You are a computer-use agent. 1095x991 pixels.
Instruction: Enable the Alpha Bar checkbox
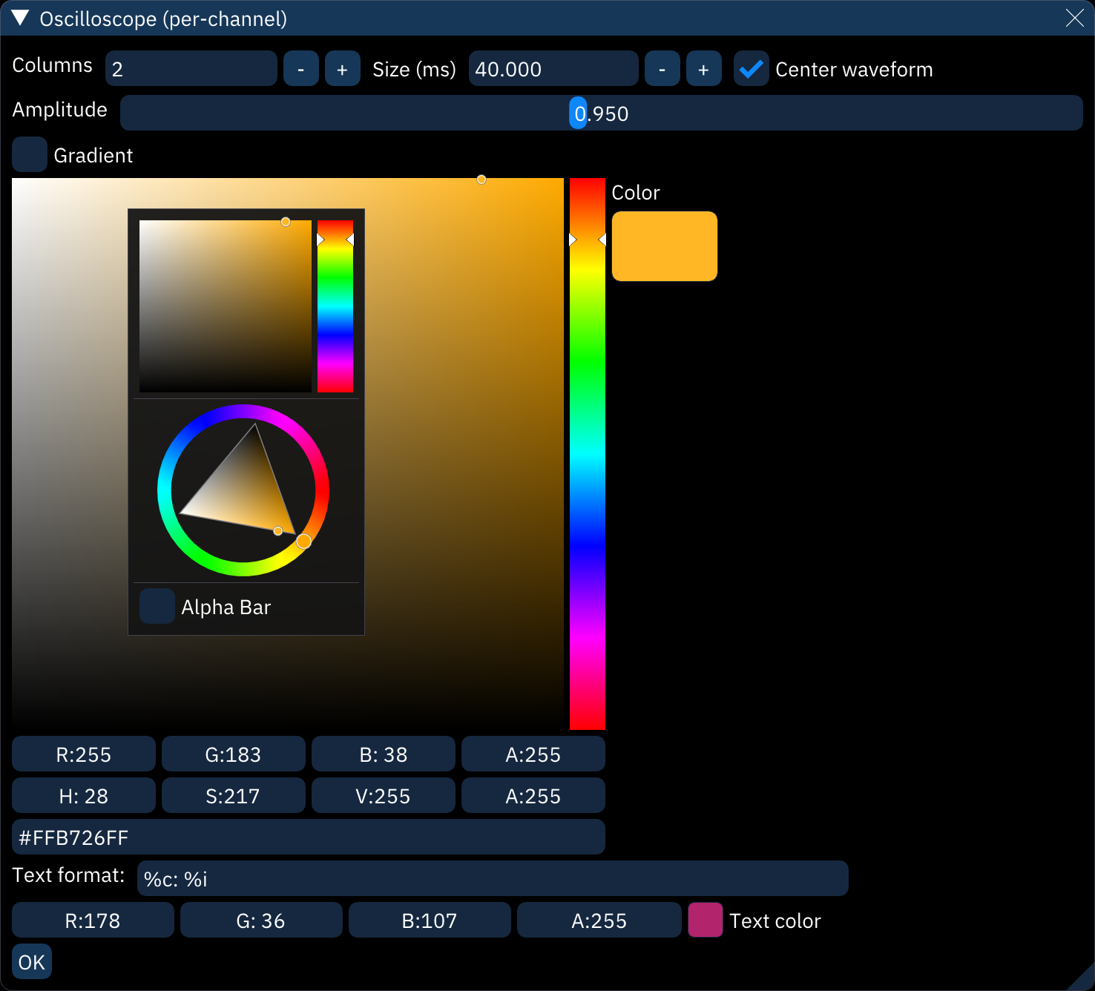coord(157,607)
